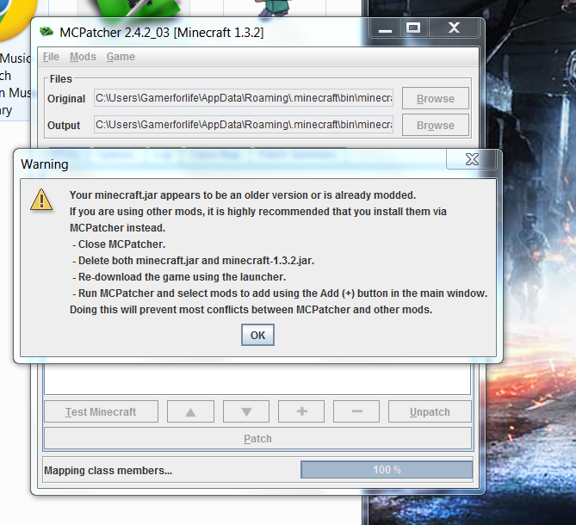
Task: Minimize the MCPatcher window
Action: pyautogui.click(x=385, y=28)
